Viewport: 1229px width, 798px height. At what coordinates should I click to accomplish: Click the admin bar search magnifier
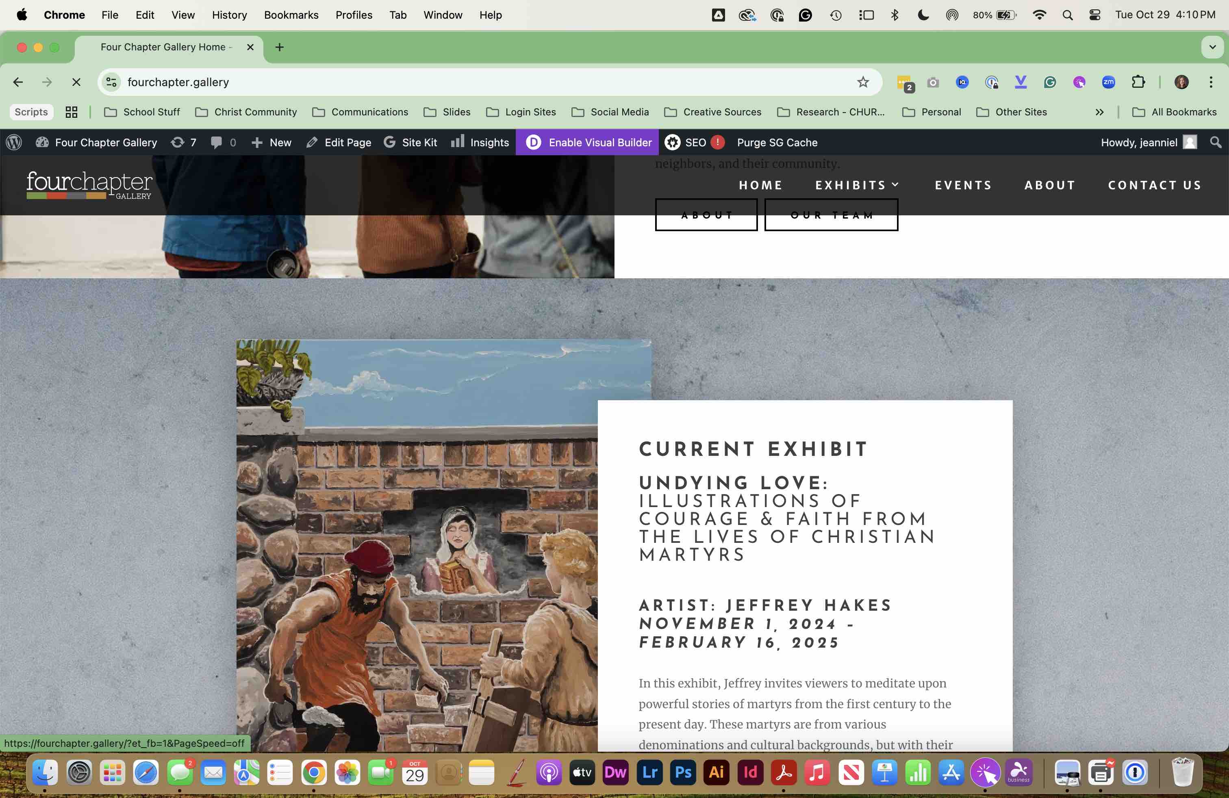[1216, 142]
